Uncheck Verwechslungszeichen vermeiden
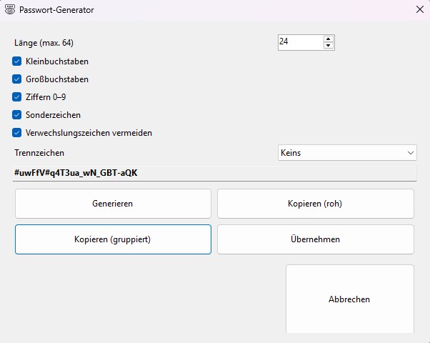Image resolution: width=430 pixels, height=343 pixels. 17,133
